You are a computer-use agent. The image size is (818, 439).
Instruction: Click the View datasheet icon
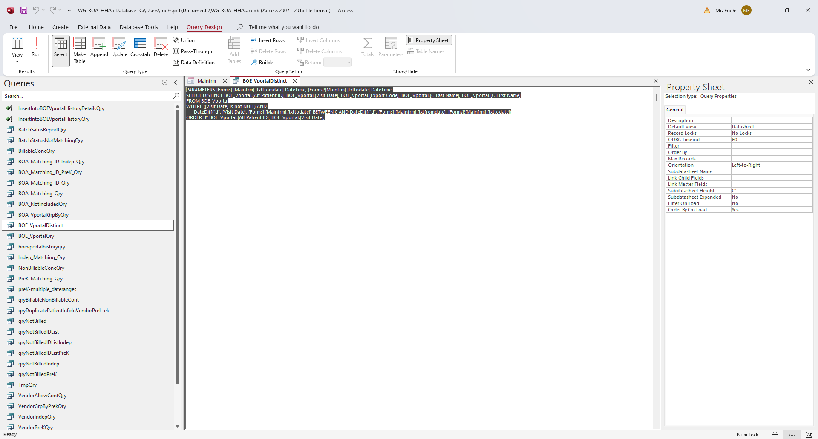(17, 43)
